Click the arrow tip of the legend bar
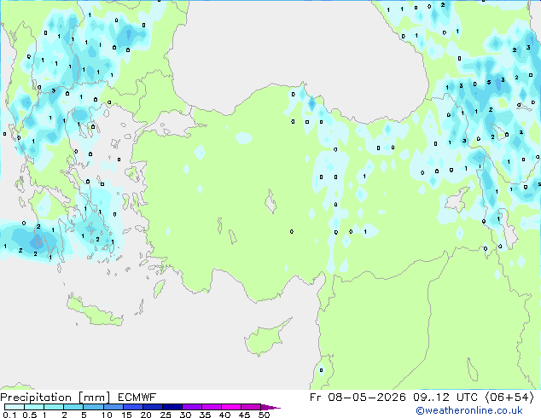 pyautogui.click(x=270, y=407)
